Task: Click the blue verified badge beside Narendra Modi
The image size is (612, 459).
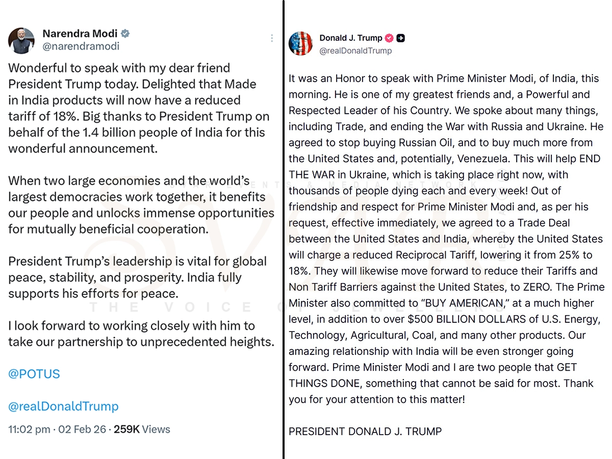Action: tap(125, 34)
